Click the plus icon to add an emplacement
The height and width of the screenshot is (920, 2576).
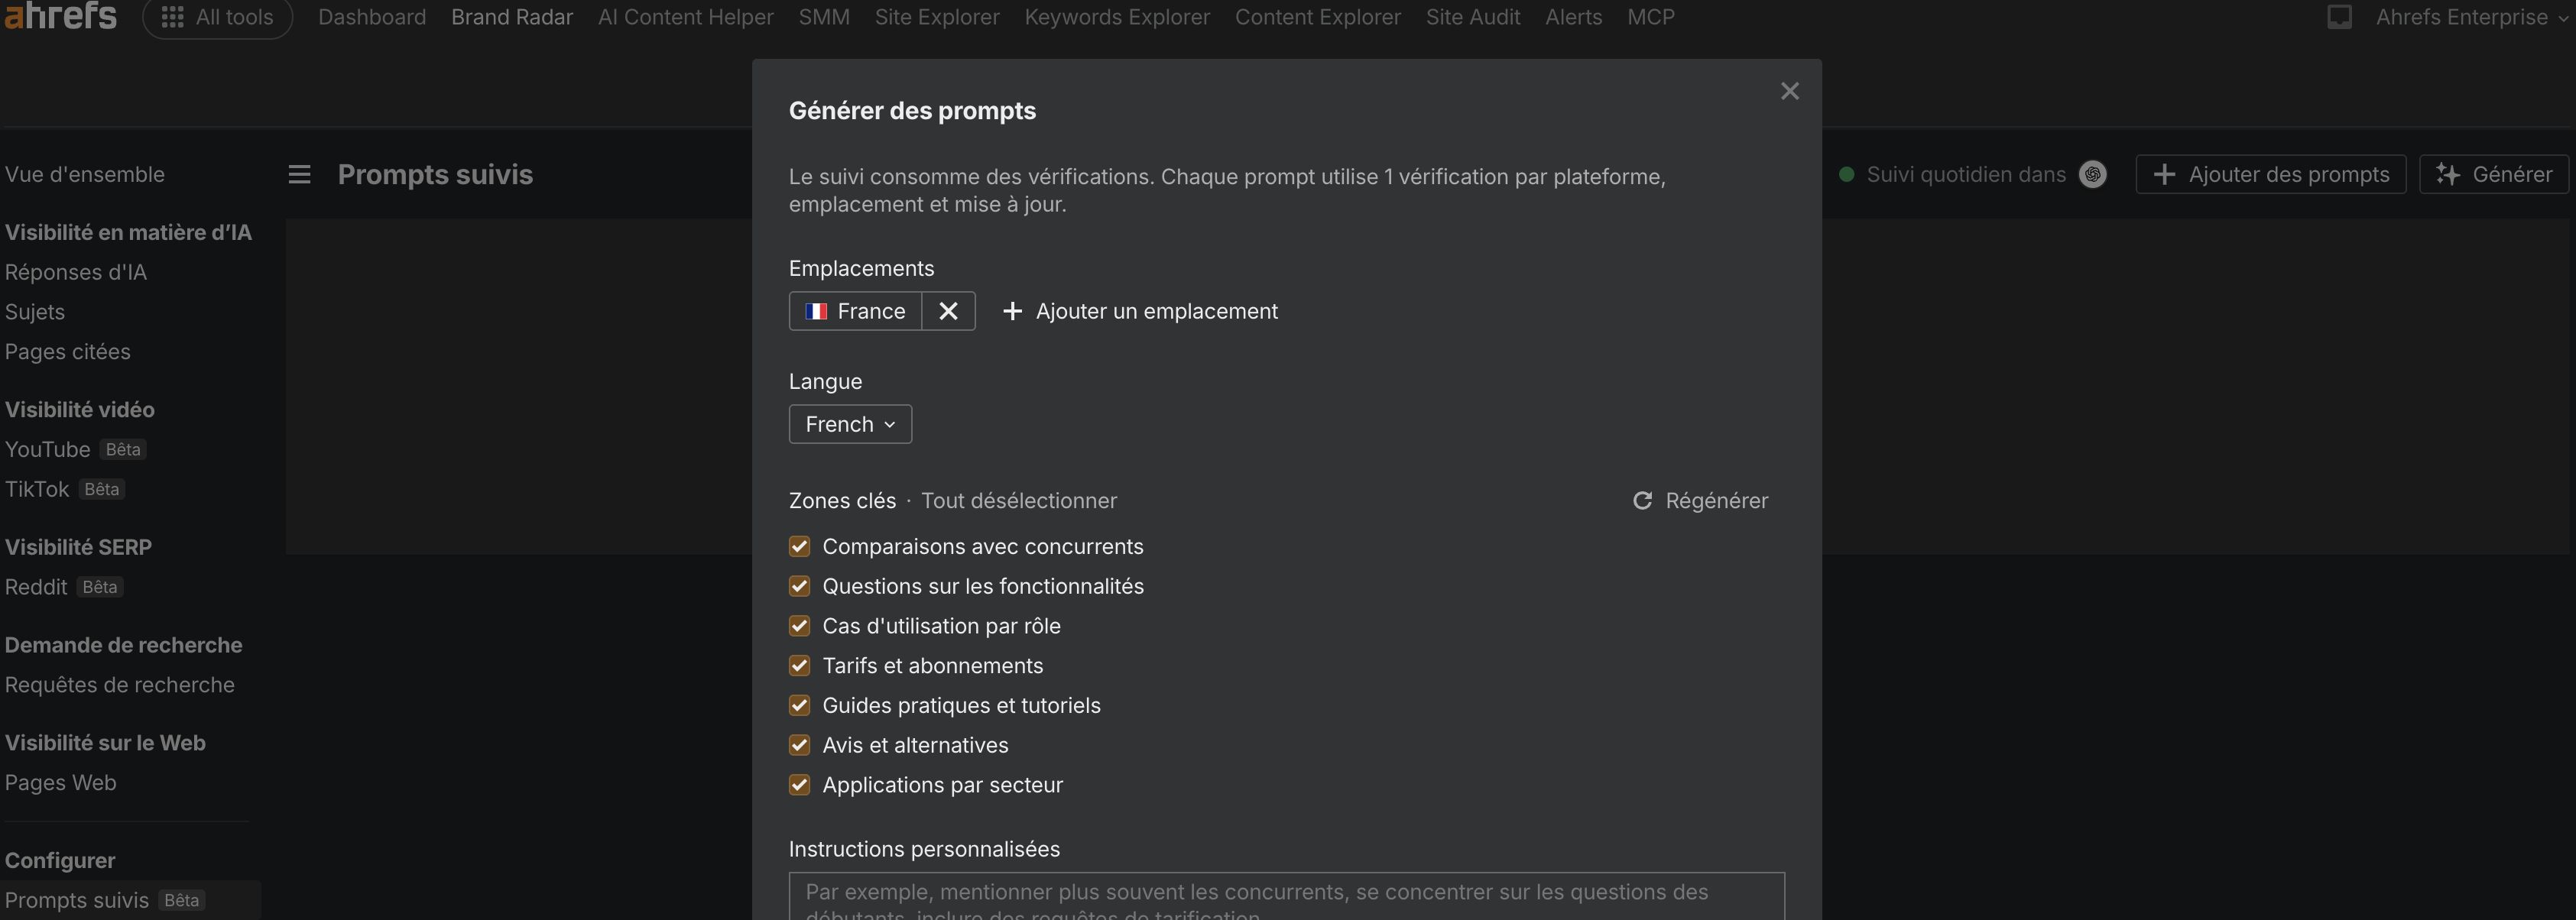coord(1012,311)
